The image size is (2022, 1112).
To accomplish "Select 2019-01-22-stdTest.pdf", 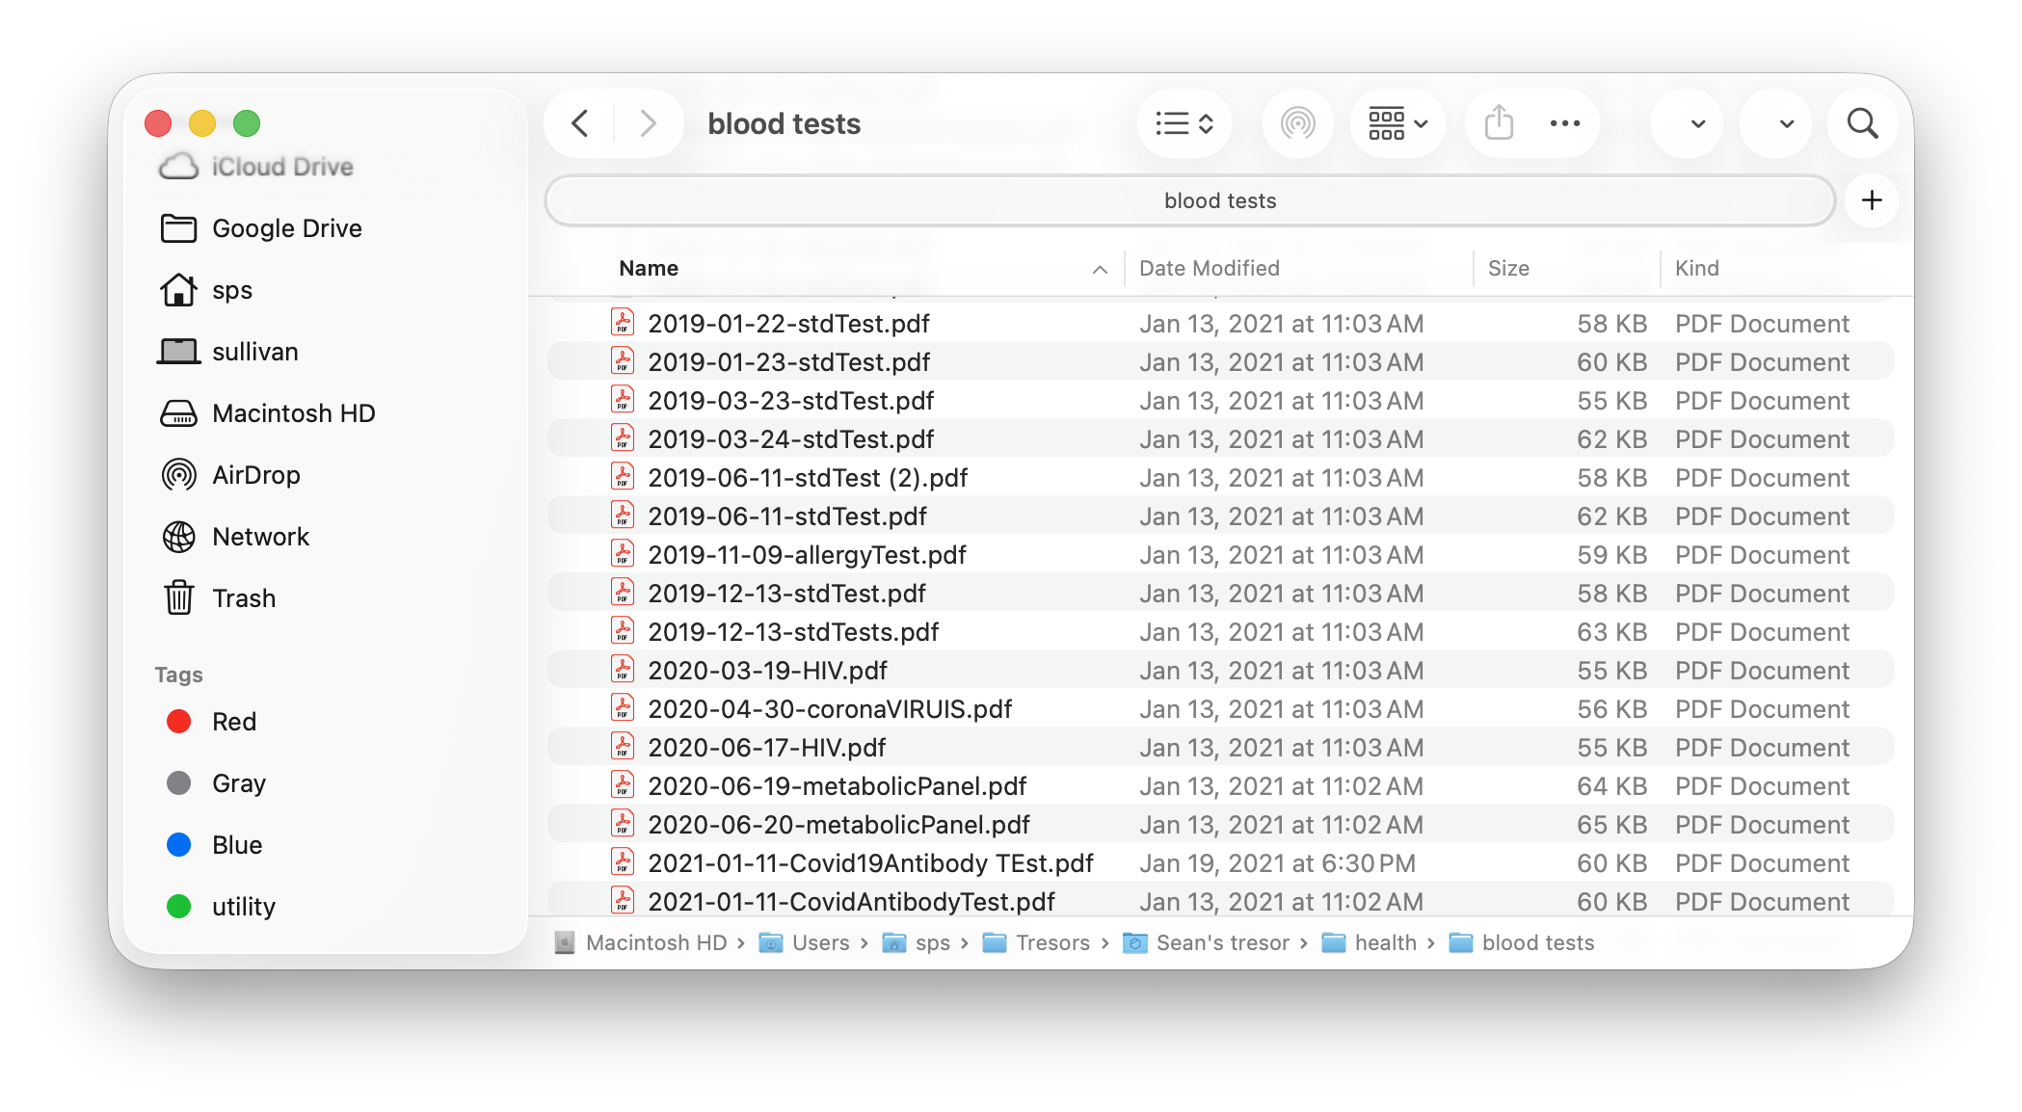I will coord(1220,324).
